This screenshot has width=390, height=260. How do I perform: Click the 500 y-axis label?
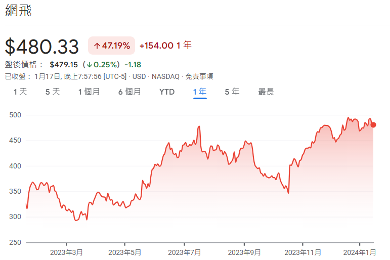click(15, 115)
